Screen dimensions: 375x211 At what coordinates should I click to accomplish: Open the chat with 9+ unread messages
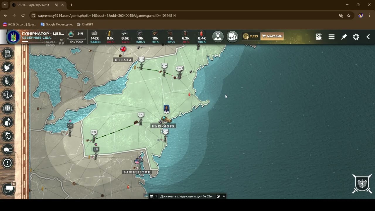point(9,189)
